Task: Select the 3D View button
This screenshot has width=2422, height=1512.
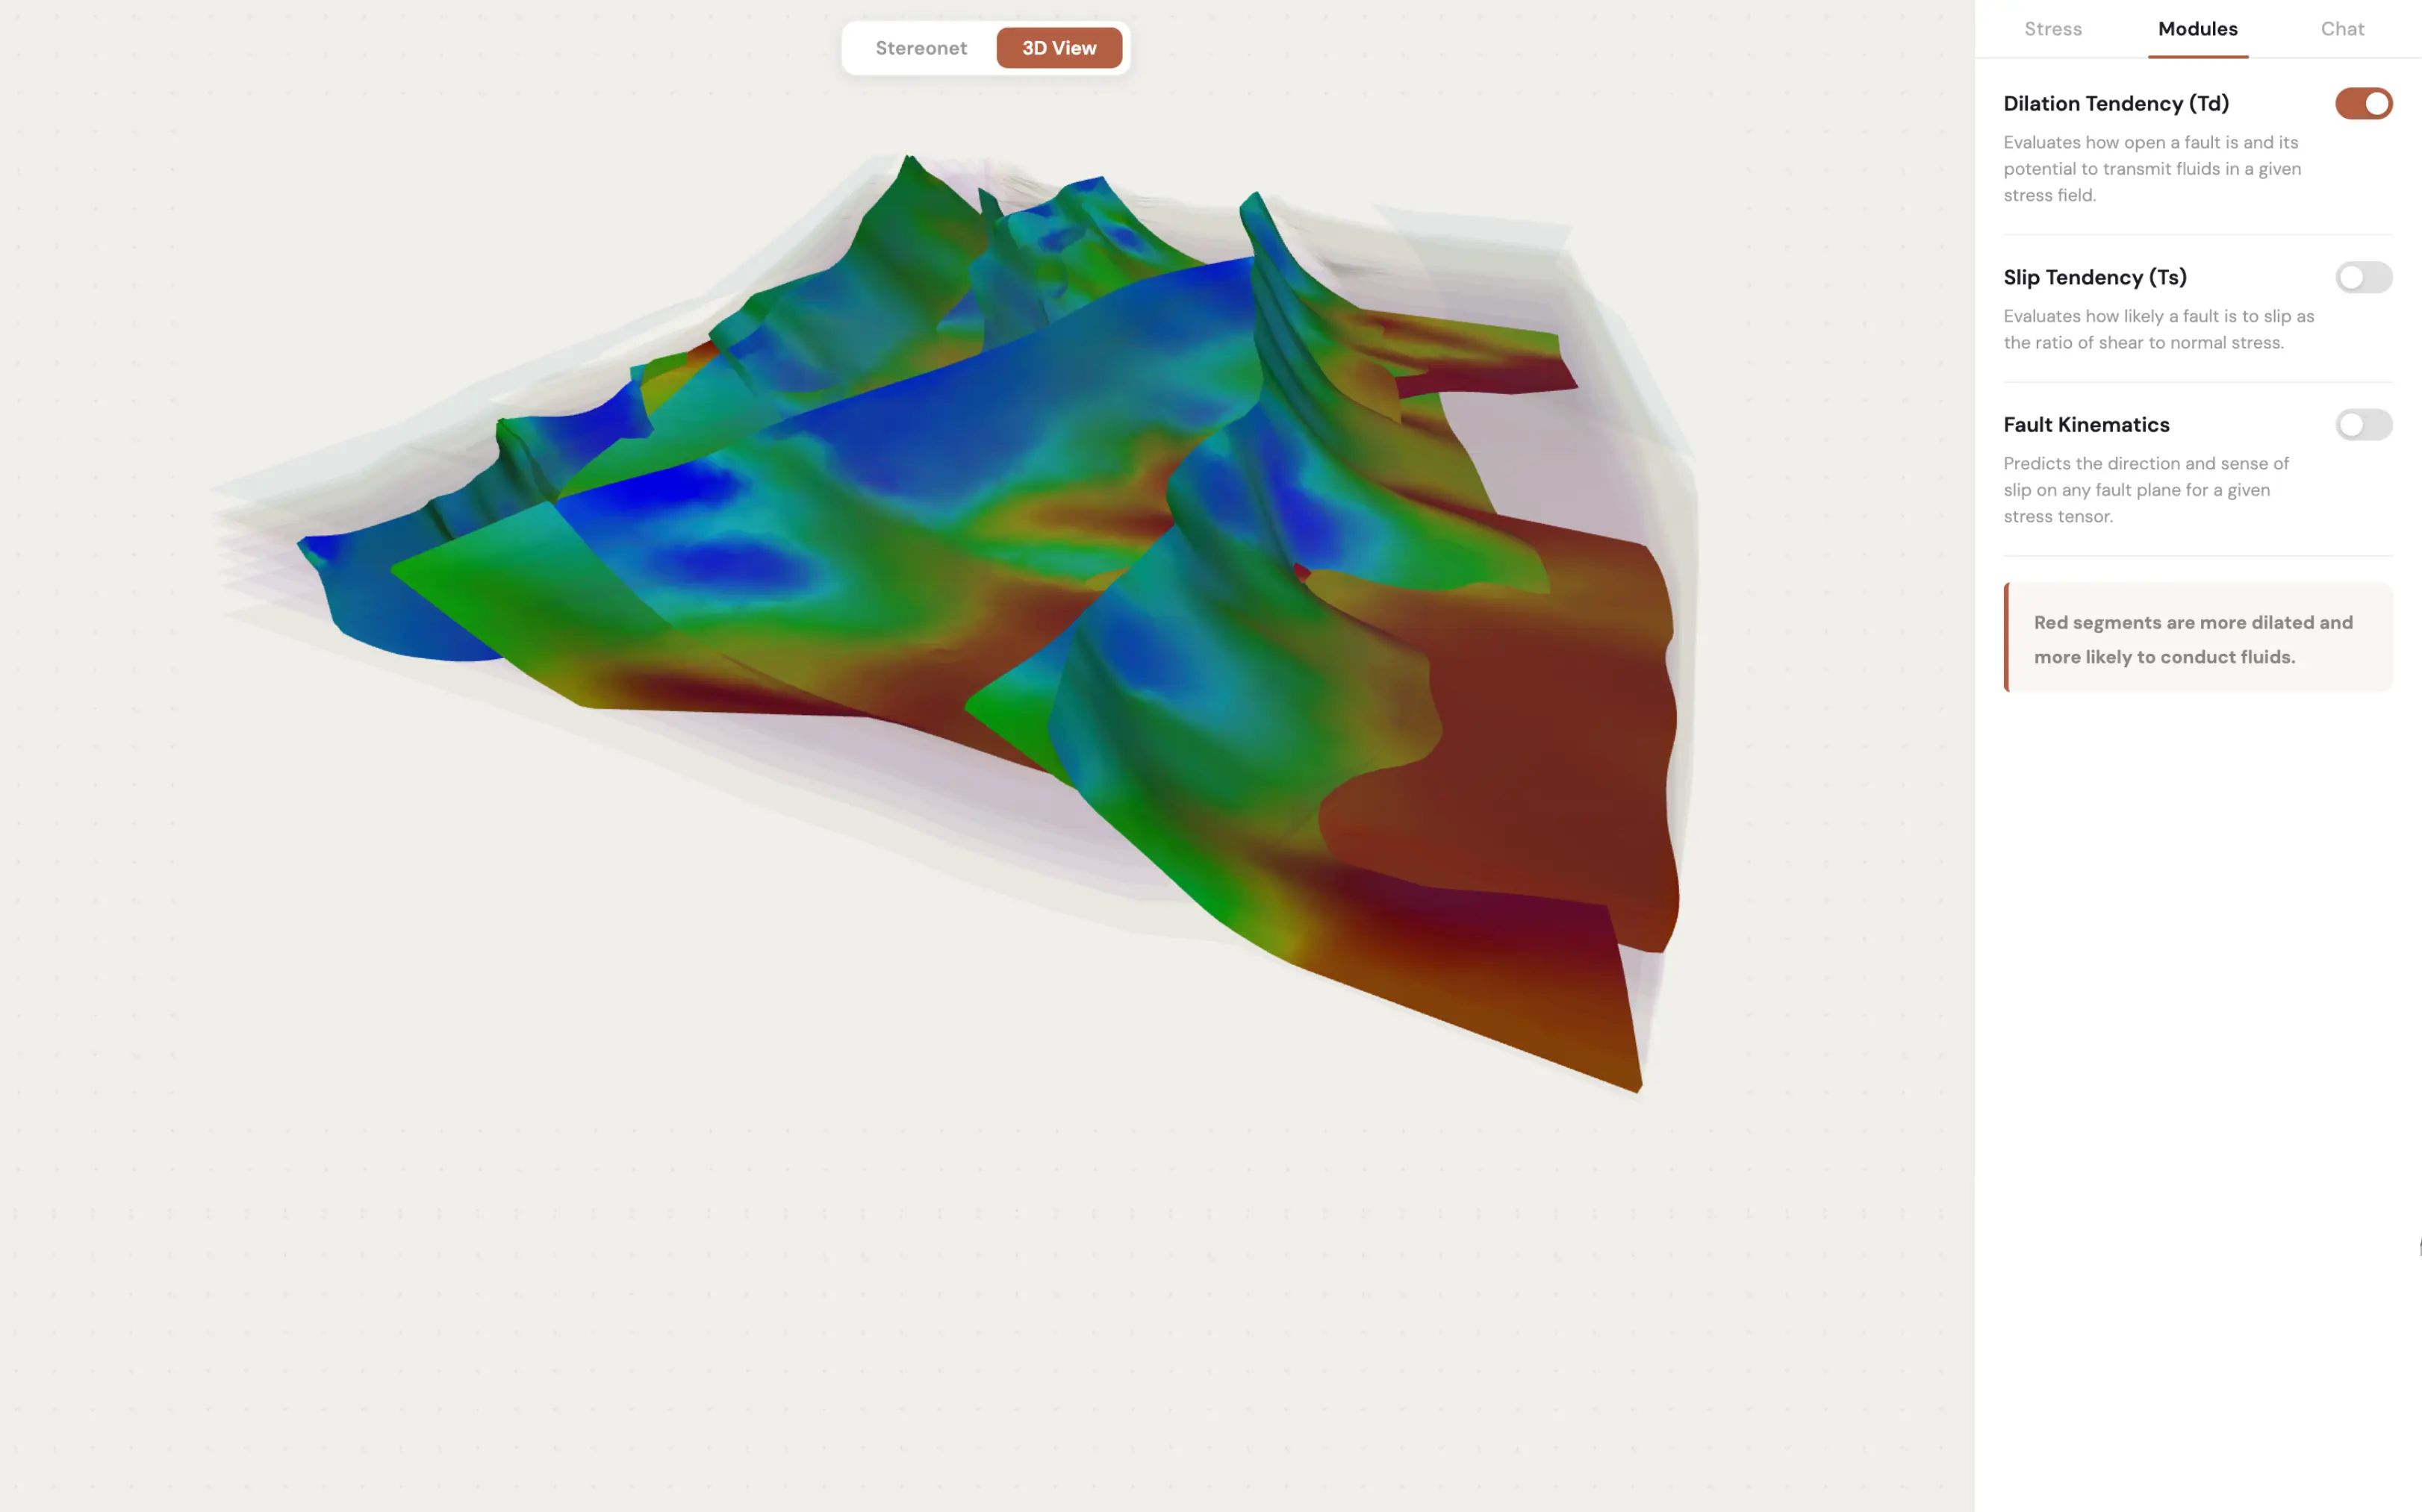Action: tap(1057, 47)
